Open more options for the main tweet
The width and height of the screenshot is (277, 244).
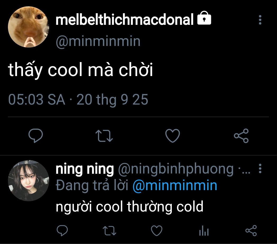pyautogui.click(x=260, y=20)
